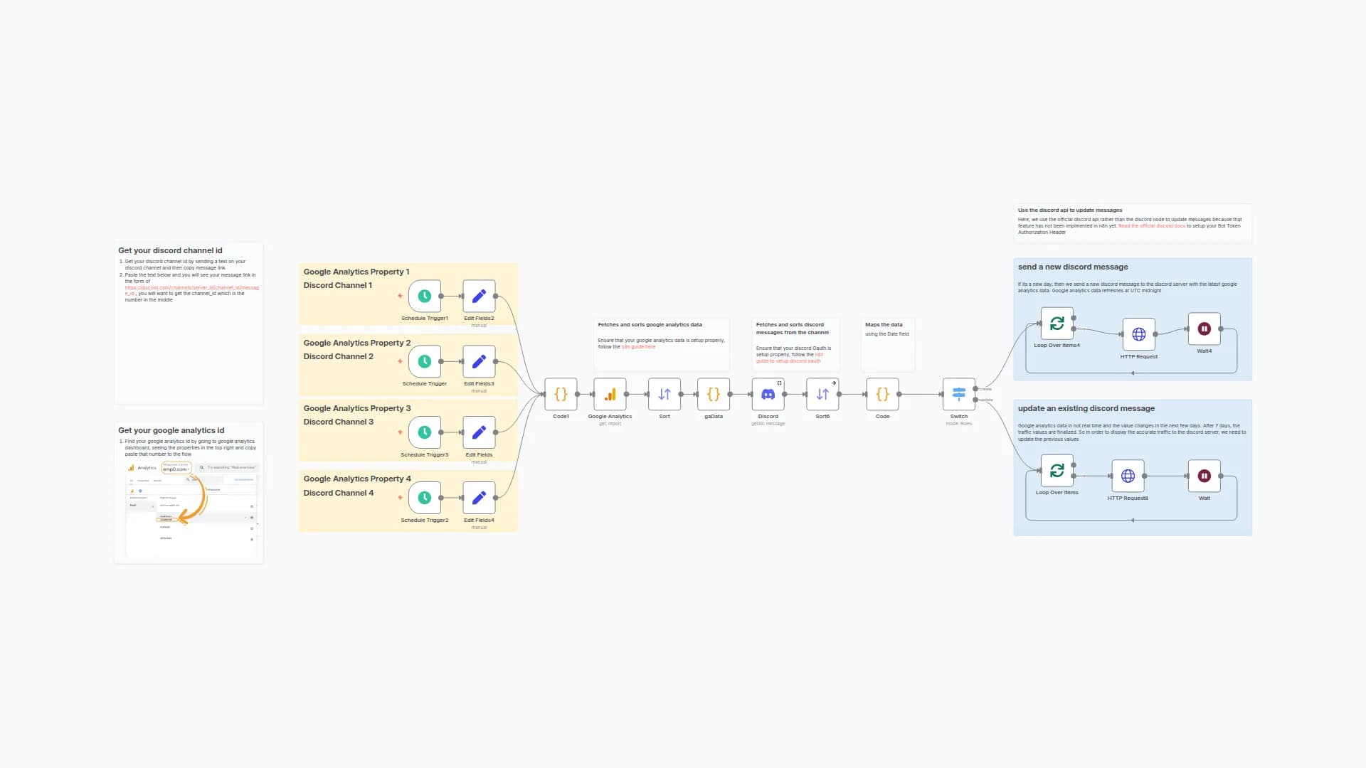Select the Sort node after Google Analytics
Screen dimensions: 1366x768
664,394
